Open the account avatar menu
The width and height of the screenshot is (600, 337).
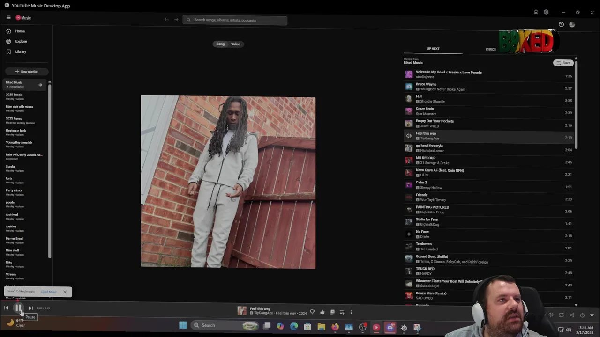tap(572, 24)
